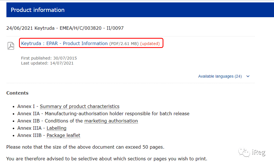
Task: Open the Available languages (24) link
Action: click(220, 76)
